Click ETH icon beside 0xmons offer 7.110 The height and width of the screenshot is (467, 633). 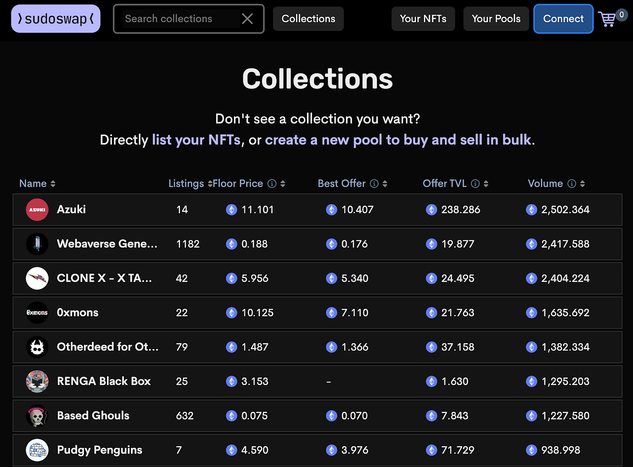pyautogui.click(x=332, y=313)
